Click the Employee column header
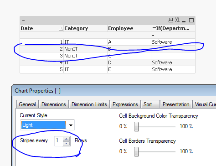 129,28
